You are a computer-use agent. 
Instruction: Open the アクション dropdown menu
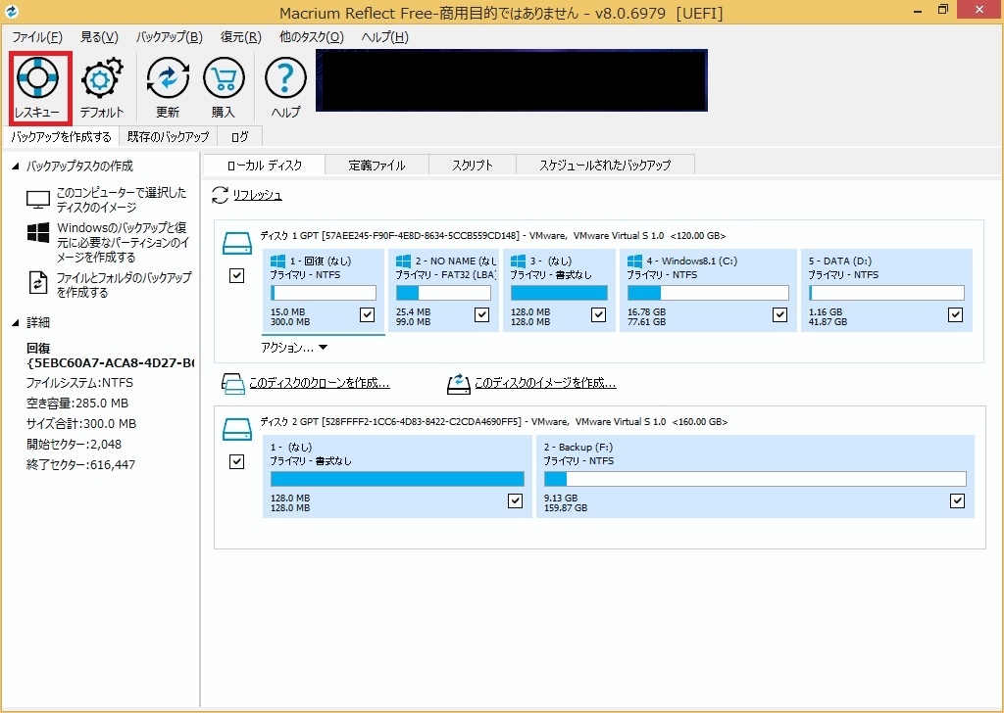[294, 348]
